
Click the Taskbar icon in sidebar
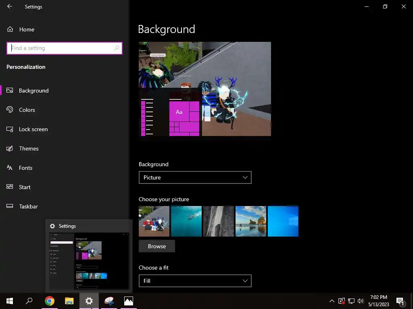(x=10, y=206)
